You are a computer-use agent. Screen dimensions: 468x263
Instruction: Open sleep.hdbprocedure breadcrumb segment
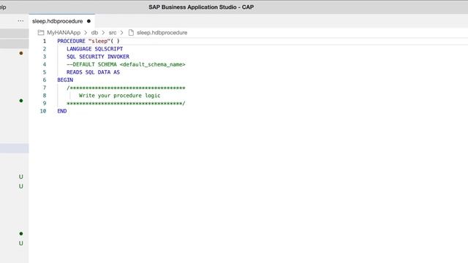pyautogui.click(x=162, y=32)
